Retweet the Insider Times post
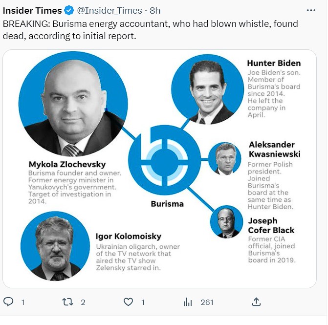 point(67,302)
